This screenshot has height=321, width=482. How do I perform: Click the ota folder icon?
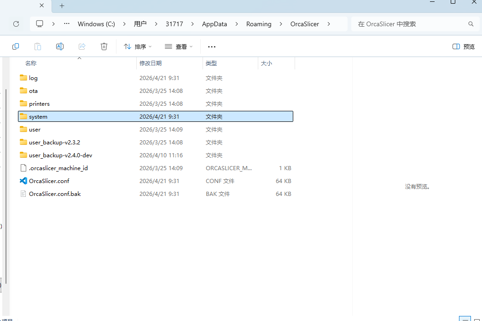click(23, 91)
